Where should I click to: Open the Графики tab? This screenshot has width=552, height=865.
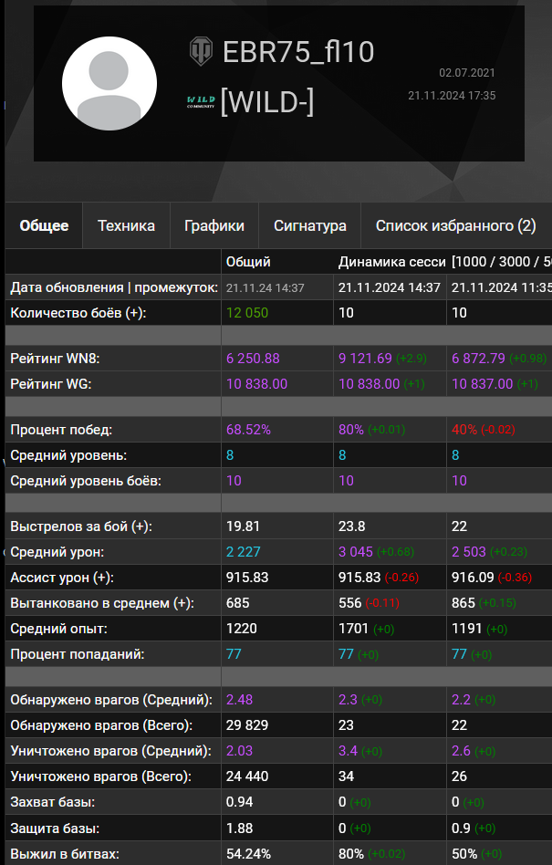click(214, 225)
